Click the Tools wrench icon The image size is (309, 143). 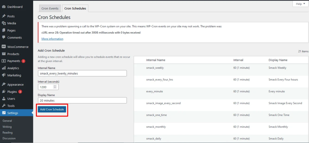[4, 106]
